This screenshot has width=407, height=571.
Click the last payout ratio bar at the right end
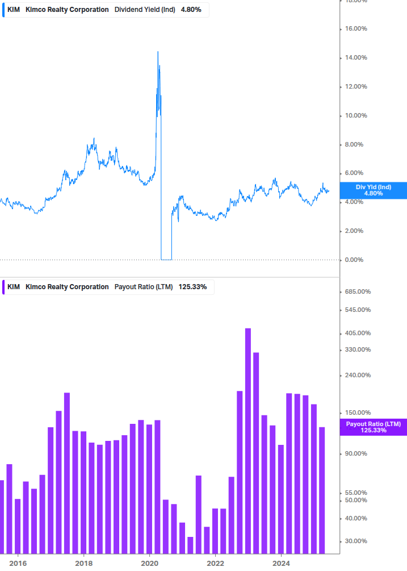pos(322,490)
